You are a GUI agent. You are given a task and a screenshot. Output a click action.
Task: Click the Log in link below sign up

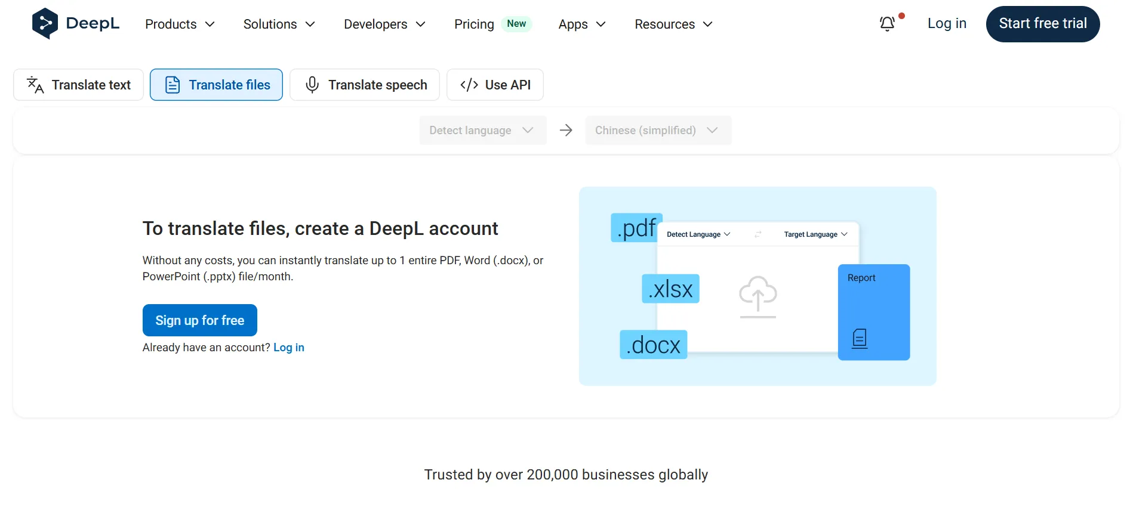(x=289, y=348)
